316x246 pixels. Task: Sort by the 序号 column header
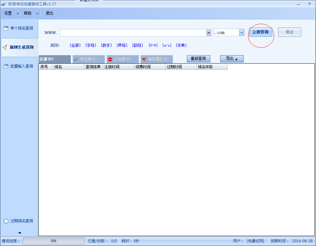46,67
